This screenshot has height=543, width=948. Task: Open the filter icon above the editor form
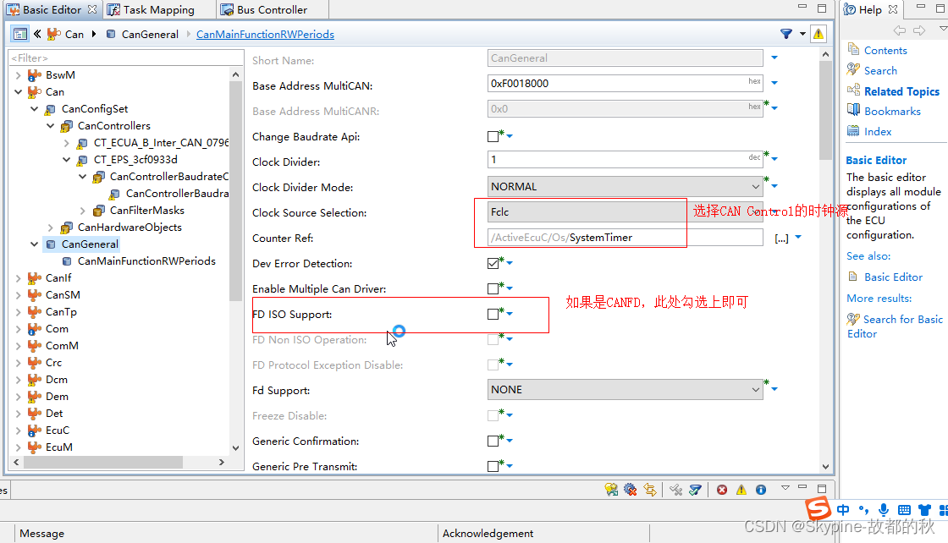786,33
